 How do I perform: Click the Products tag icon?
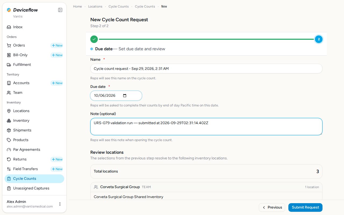pos(9,140)
